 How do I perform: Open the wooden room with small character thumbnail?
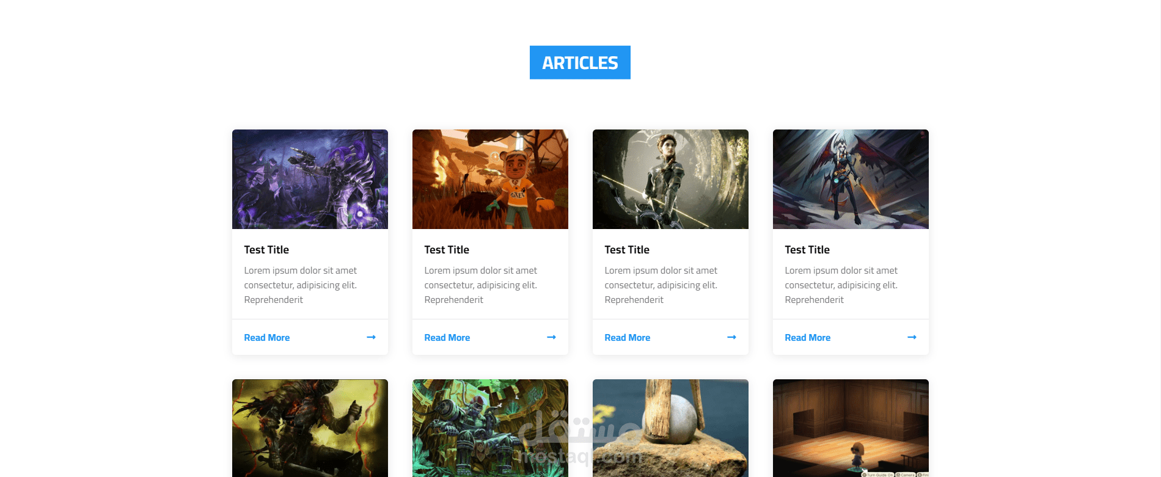851,428
